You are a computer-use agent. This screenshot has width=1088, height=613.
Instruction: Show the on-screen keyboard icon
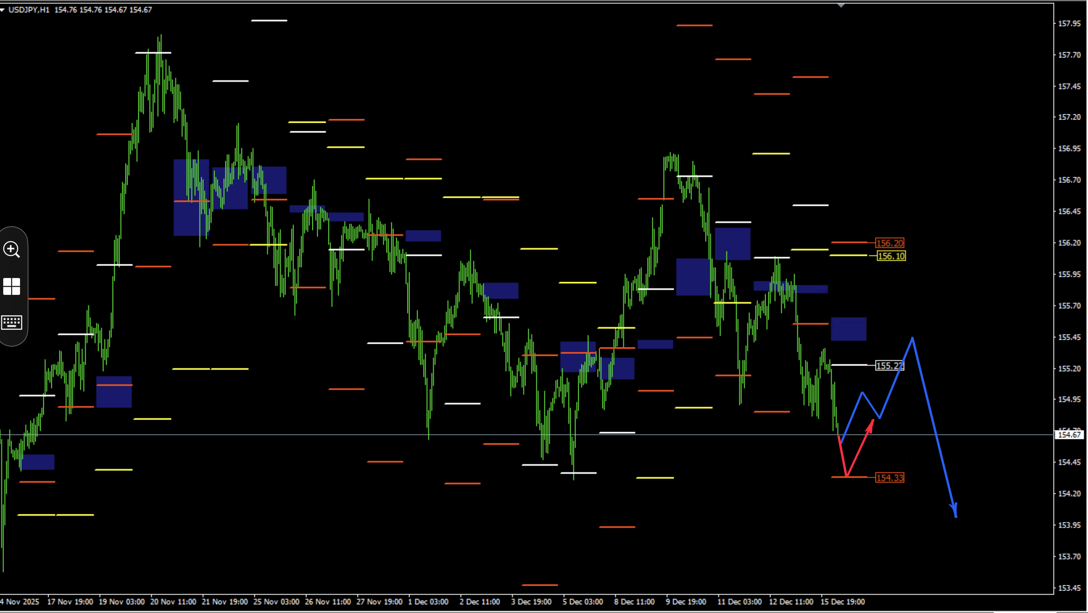coord(11,322)
